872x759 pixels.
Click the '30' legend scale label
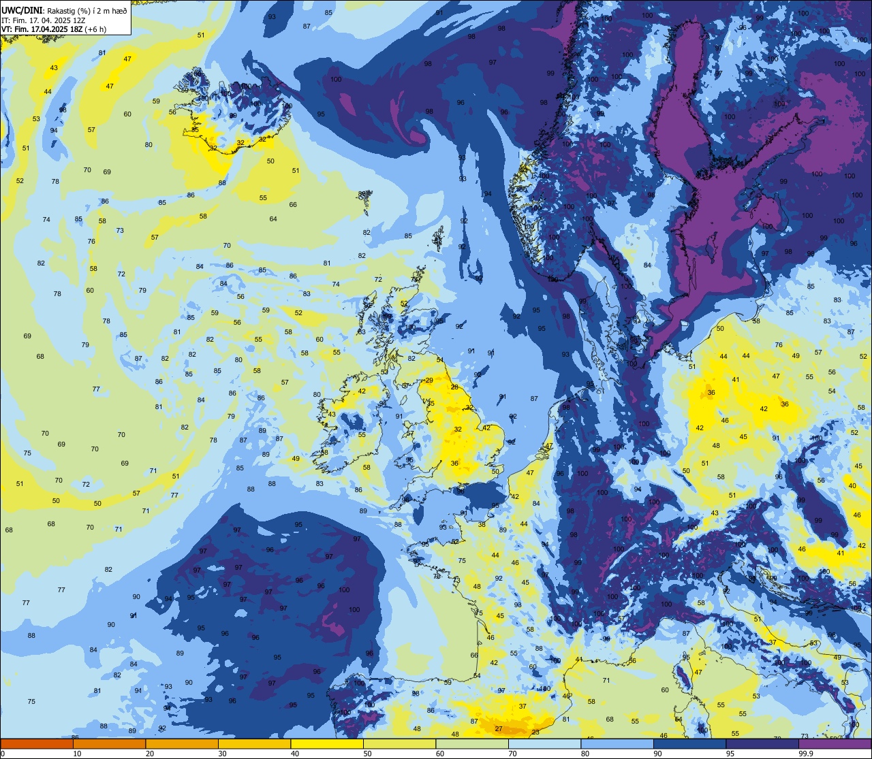(x=222, y=754)
